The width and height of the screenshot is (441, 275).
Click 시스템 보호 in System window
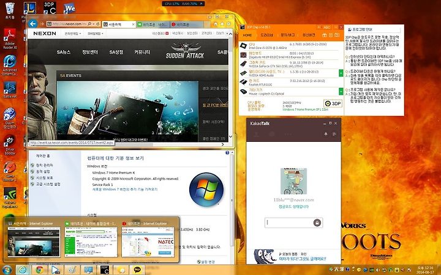[45, 178]
